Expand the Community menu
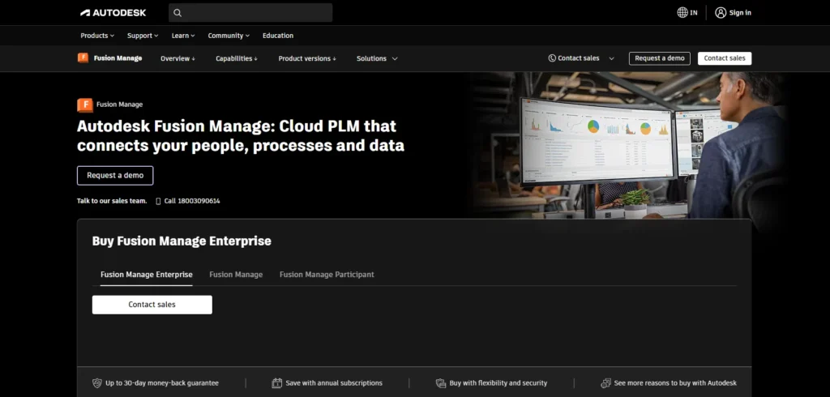 pyautogui.click(x=229, y=36)
